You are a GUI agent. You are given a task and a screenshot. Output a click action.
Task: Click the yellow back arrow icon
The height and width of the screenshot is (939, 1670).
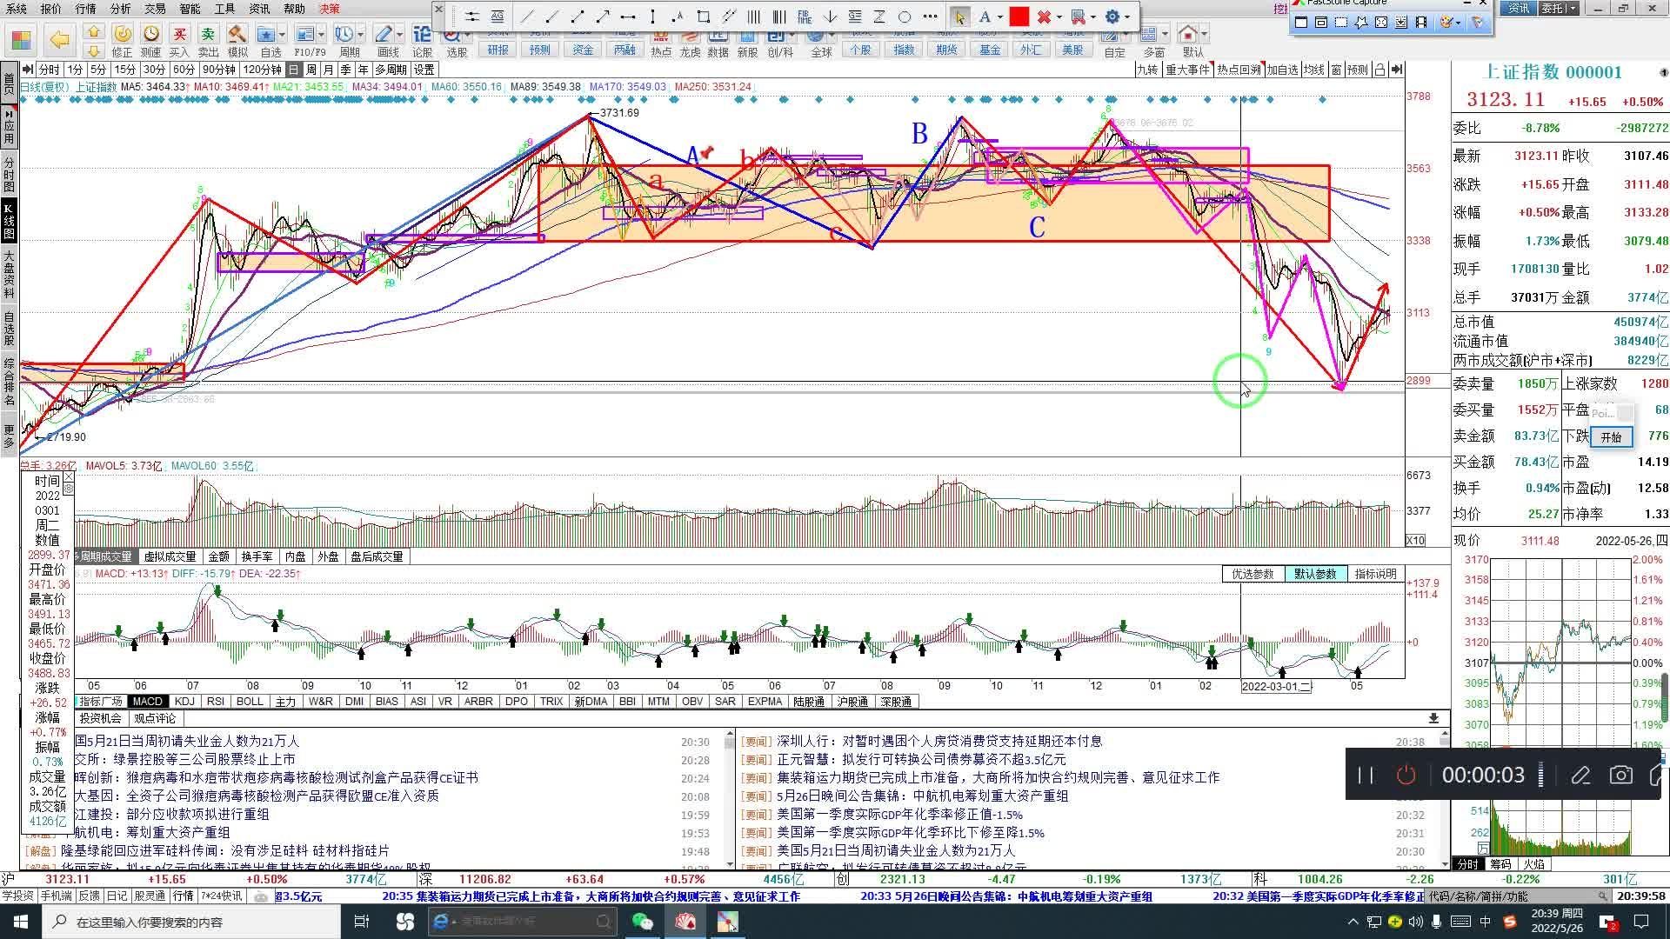coord(58,39)
